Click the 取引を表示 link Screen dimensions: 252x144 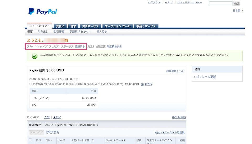[179, 117]
